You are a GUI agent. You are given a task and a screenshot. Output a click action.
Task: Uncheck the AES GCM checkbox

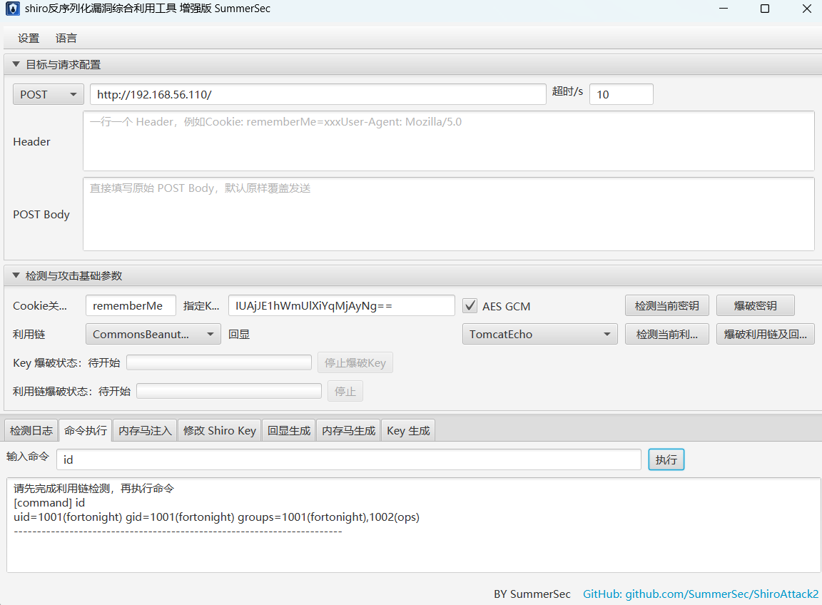click(470, 305)
